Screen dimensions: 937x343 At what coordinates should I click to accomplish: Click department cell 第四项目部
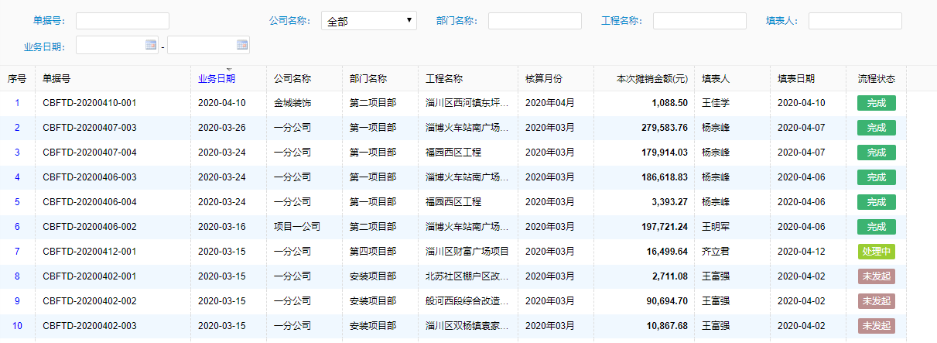373,252
